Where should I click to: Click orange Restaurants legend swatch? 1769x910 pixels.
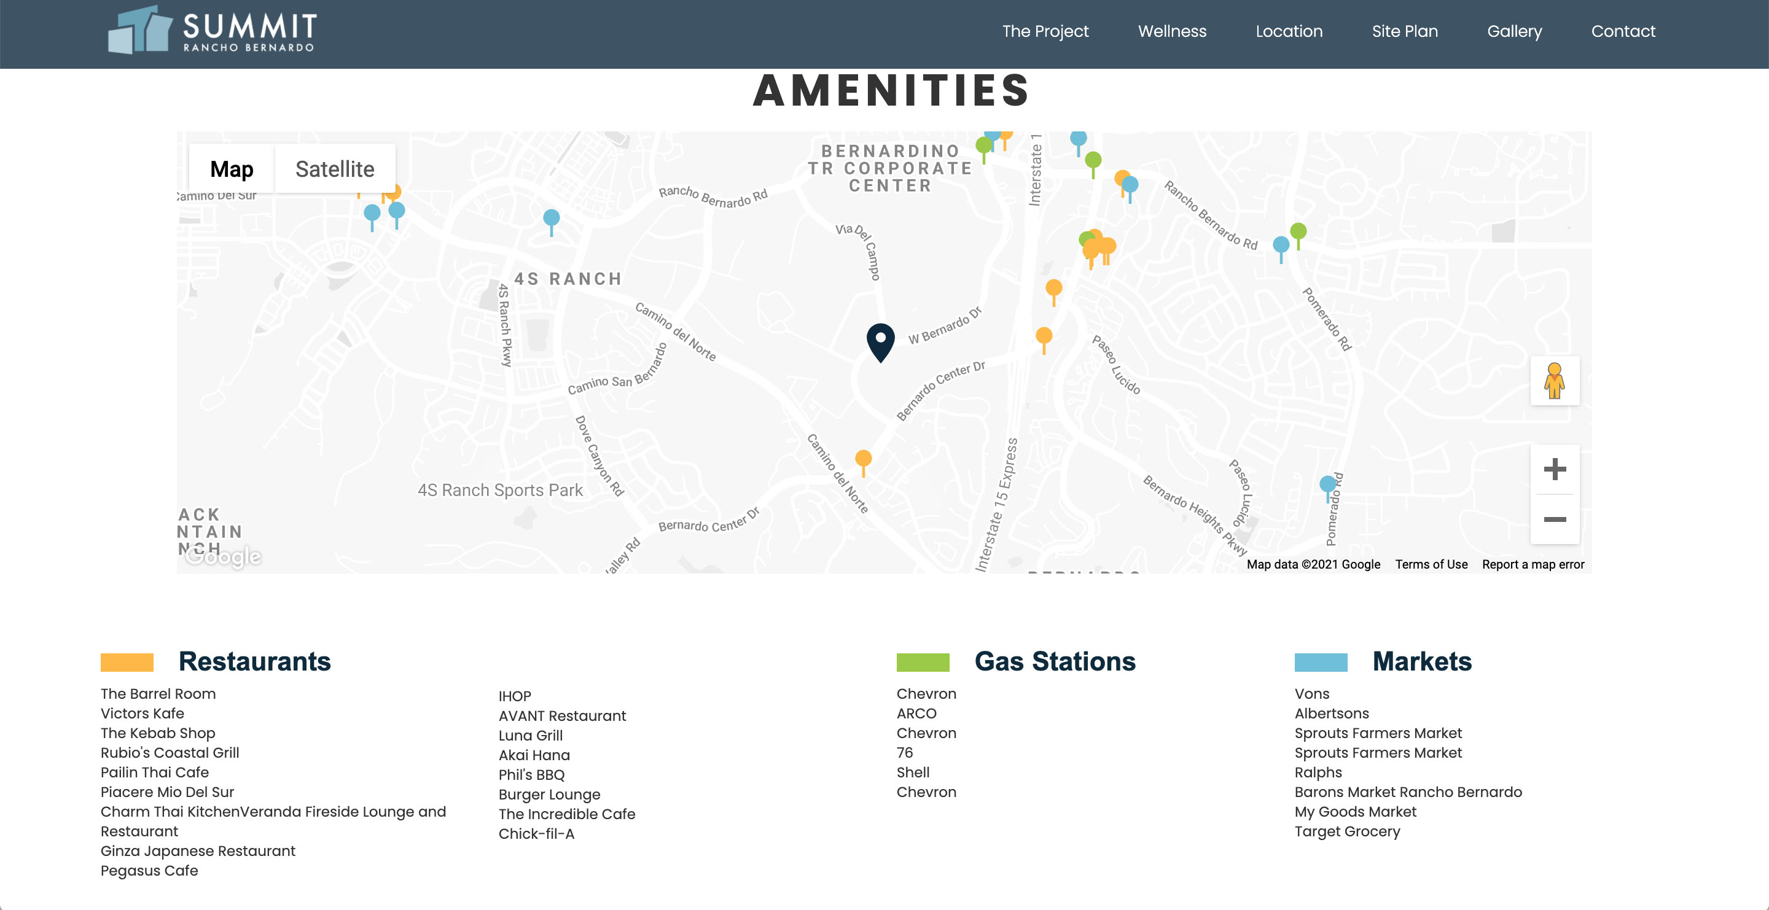click(x=127, y=663)
